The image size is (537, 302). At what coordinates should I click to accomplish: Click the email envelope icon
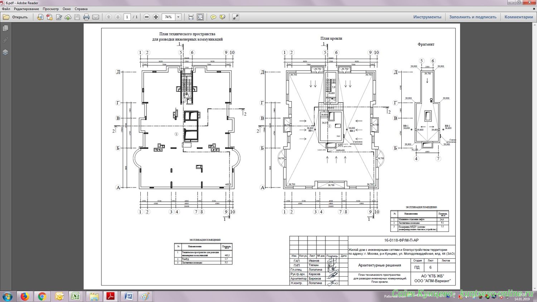click(96, 17)
